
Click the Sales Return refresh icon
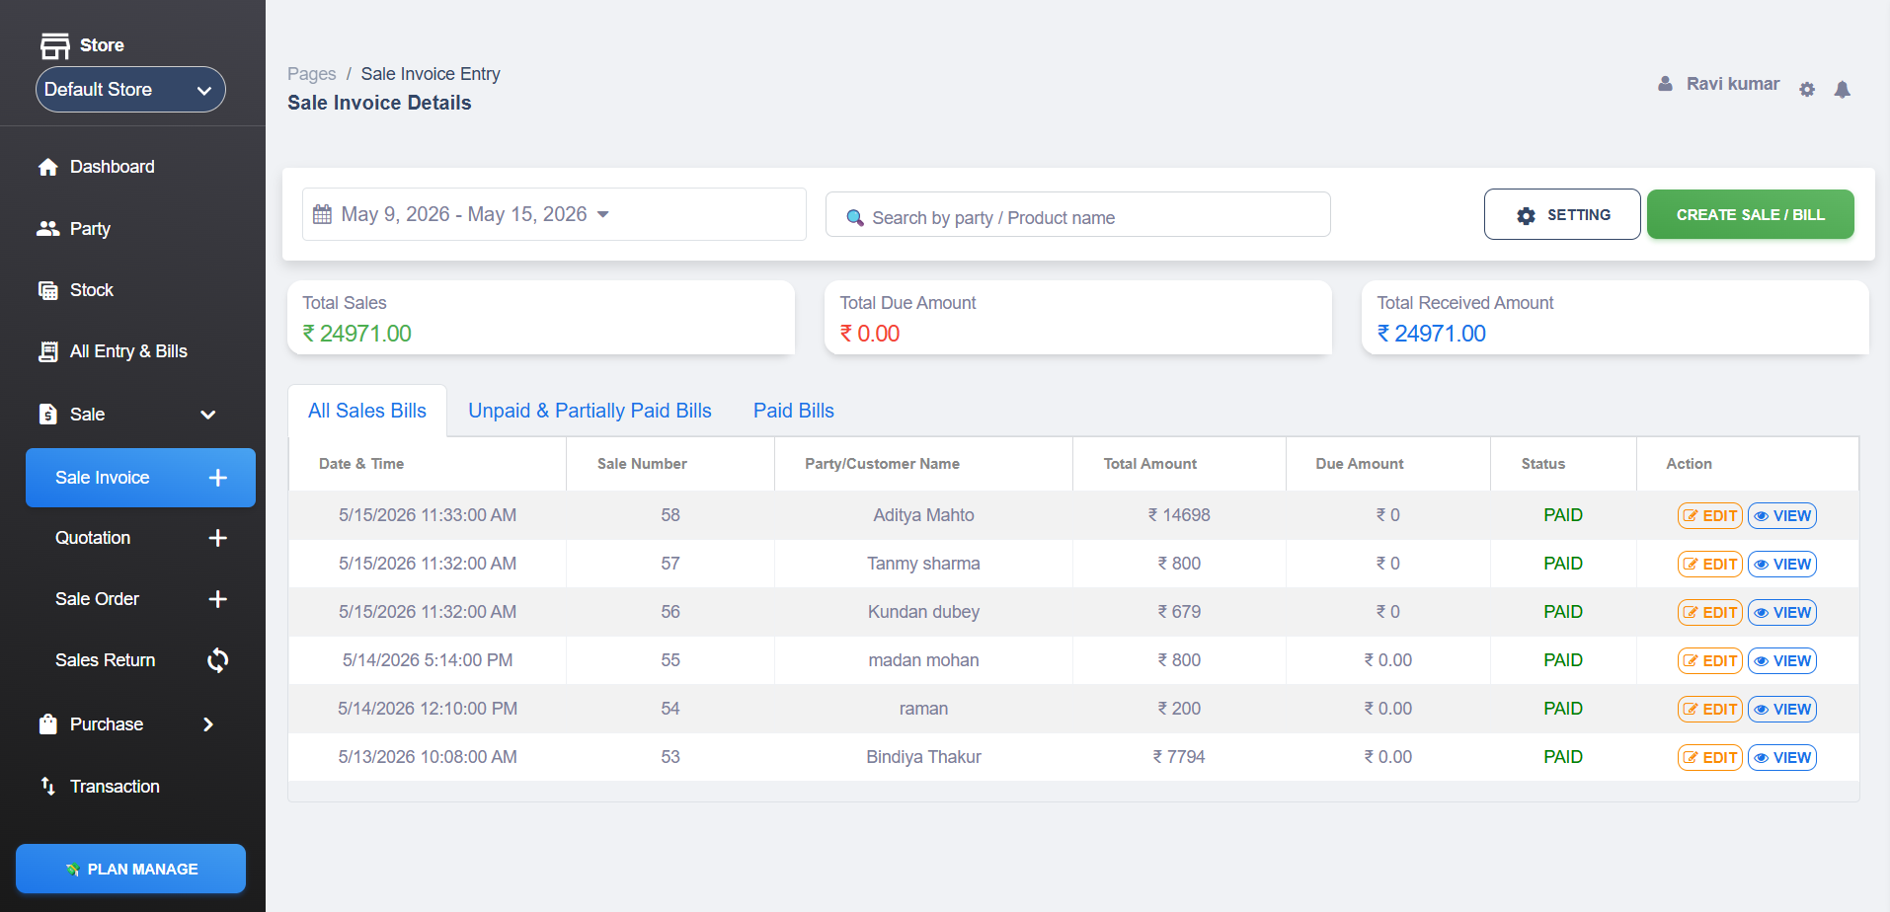coord(218,660)
